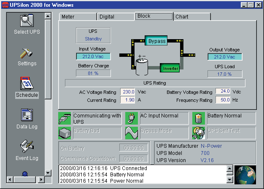Click the greyed UPS Self Test text
Image resolution: width=264 pixels, height=189 pixels.
tap(224, 130)
